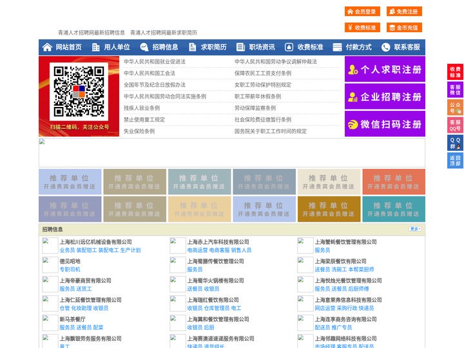Click the building icon beside 用人单位
This screenshot has width=464, height=348.
[x=95, y=47]
